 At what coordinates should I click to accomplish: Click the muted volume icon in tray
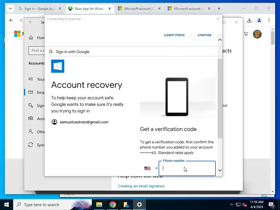[x=244, y=205]
